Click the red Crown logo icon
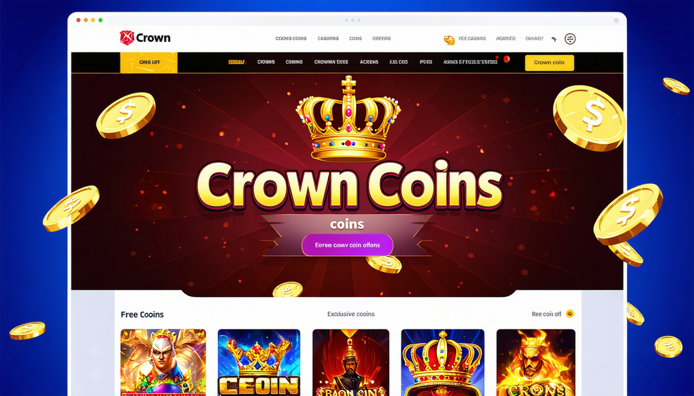694x396 pixels. click(127, 38)
